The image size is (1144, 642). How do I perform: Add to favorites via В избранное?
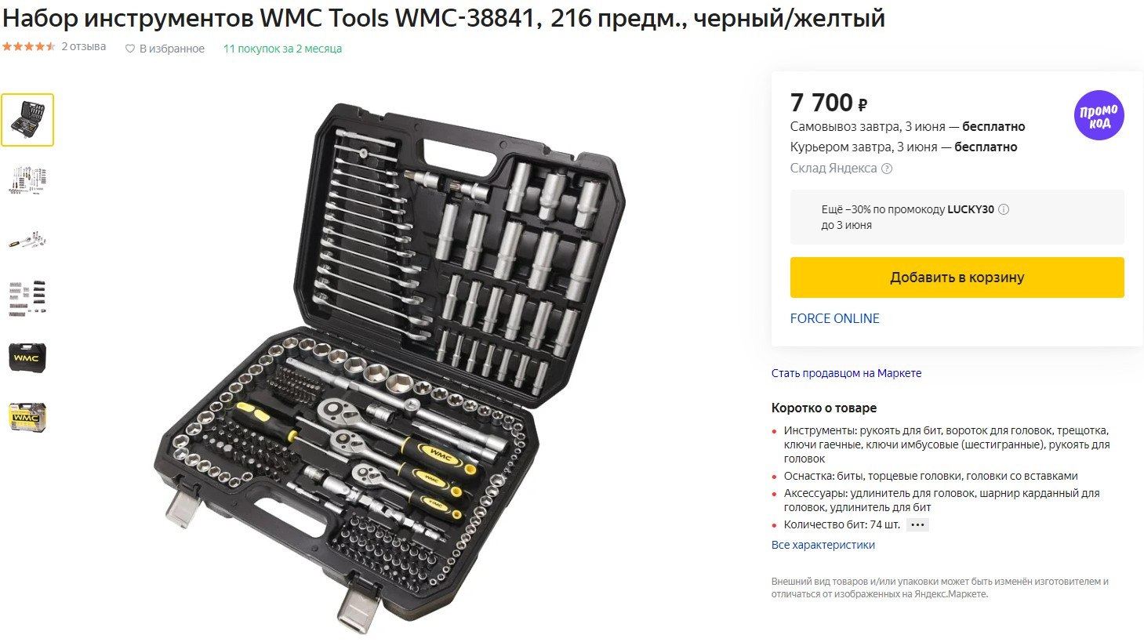(172, 49)
